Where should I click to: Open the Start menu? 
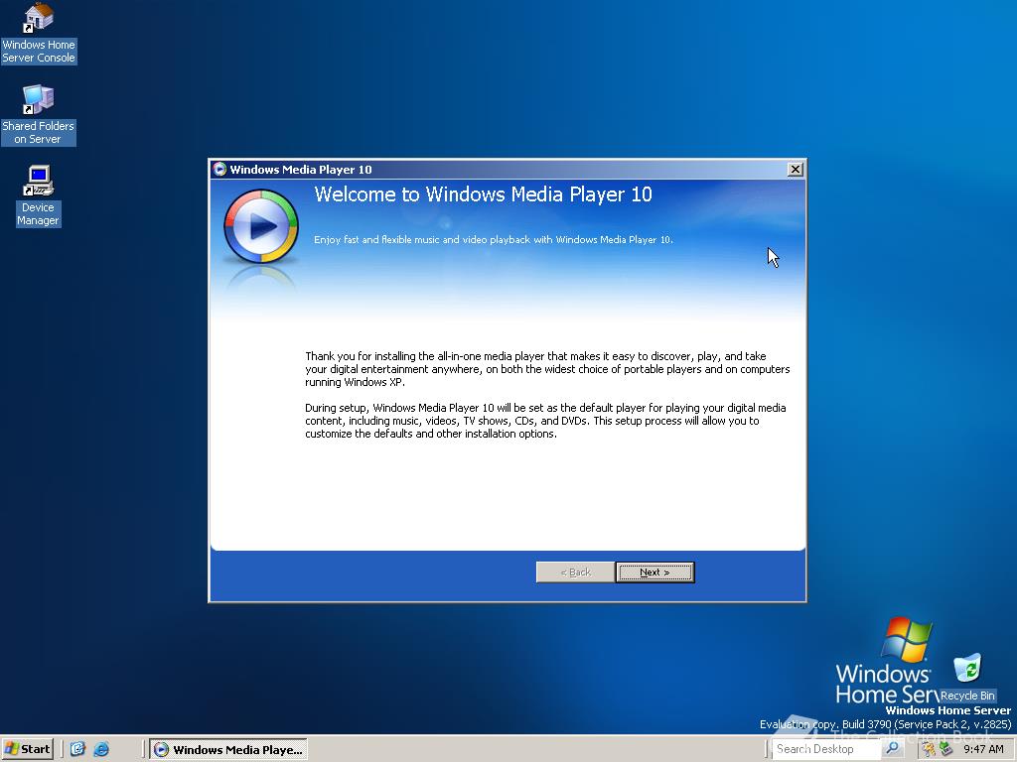click(27, 749)
